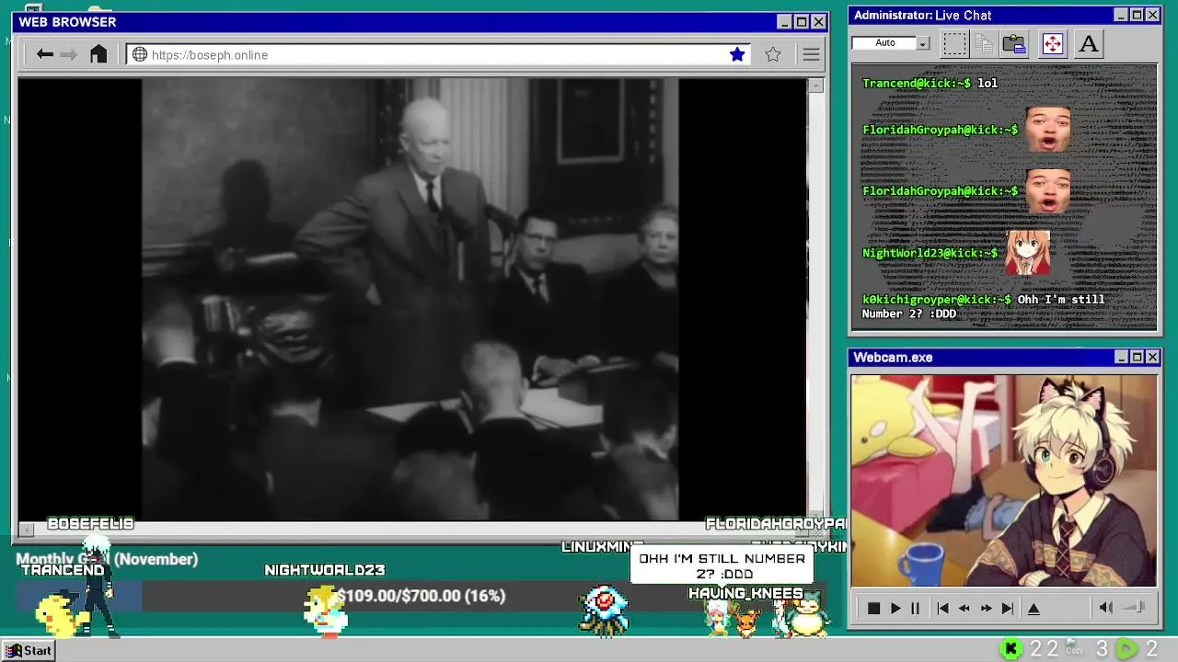1178x662 pixels.
Task: Pause the webcam player
Action: [x=915, y=609]
